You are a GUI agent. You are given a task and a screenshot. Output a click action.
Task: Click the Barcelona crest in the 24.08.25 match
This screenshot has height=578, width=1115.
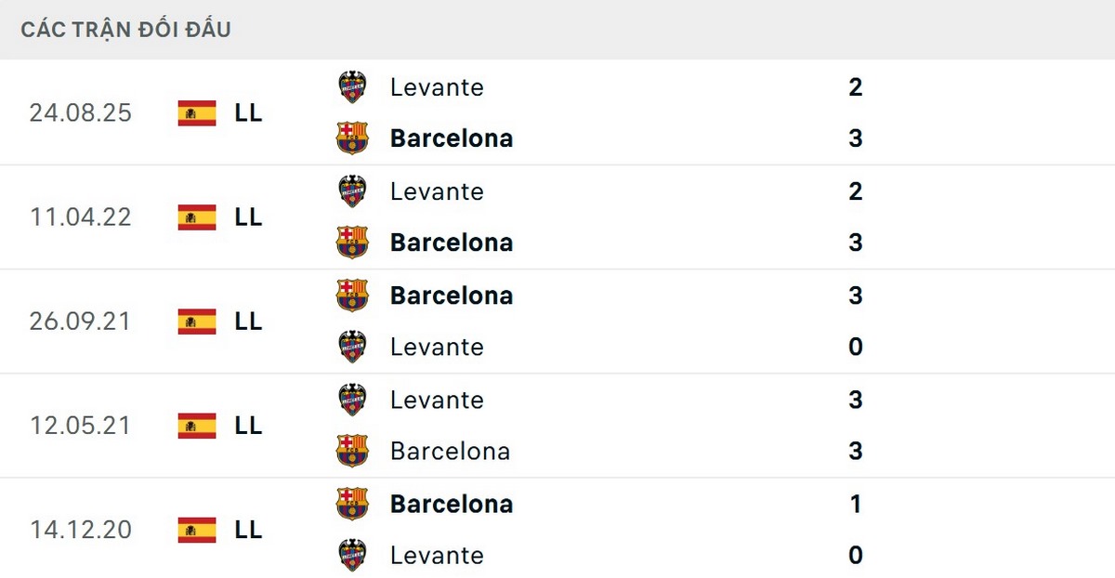click(352, 138)
